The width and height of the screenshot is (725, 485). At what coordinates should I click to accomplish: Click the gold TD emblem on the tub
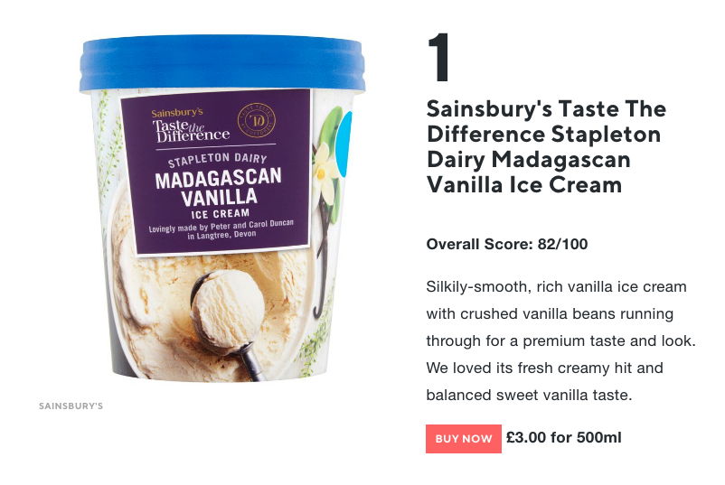pyautogui.click(x=257, y=120)
